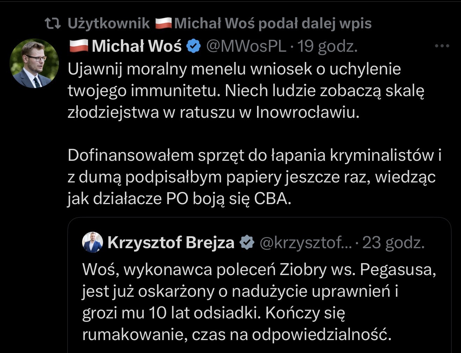Click Krzysztof Brejza's verified badge
The width and height of the screenshot is (461, 353).
(x=247, y=243)
